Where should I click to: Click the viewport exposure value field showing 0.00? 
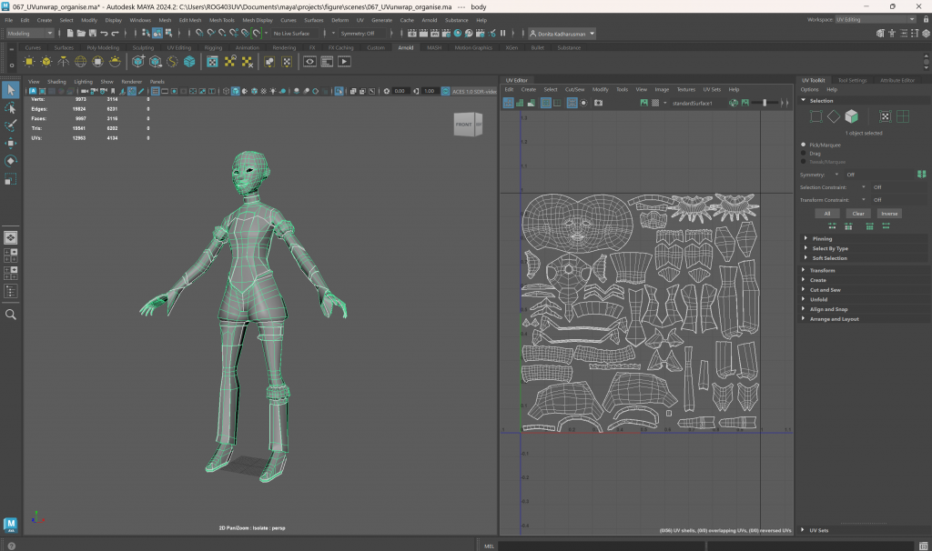point(400,92)
